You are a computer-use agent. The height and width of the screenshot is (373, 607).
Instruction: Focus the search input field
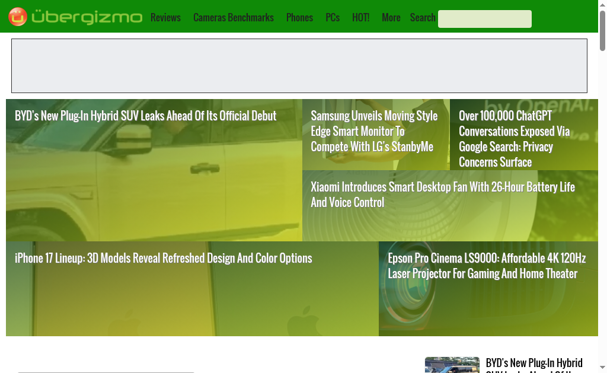point(485,19)
